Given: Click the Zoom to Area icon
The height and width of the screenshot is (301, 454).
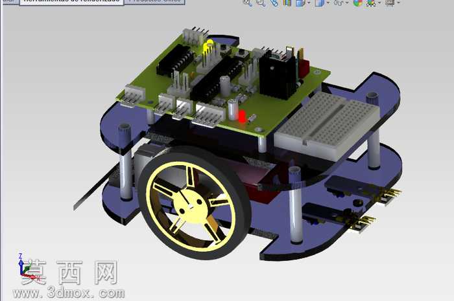Looking at the screenshot, I should tap(261, 3).
